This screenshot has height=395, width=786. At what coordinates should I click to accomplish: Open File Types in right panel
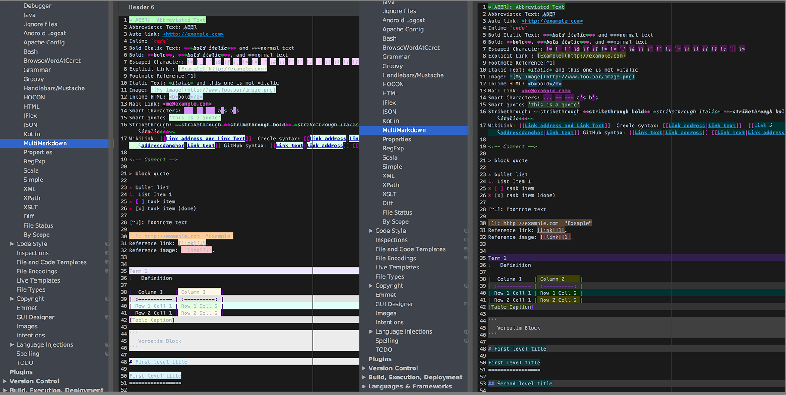point(390,277)
